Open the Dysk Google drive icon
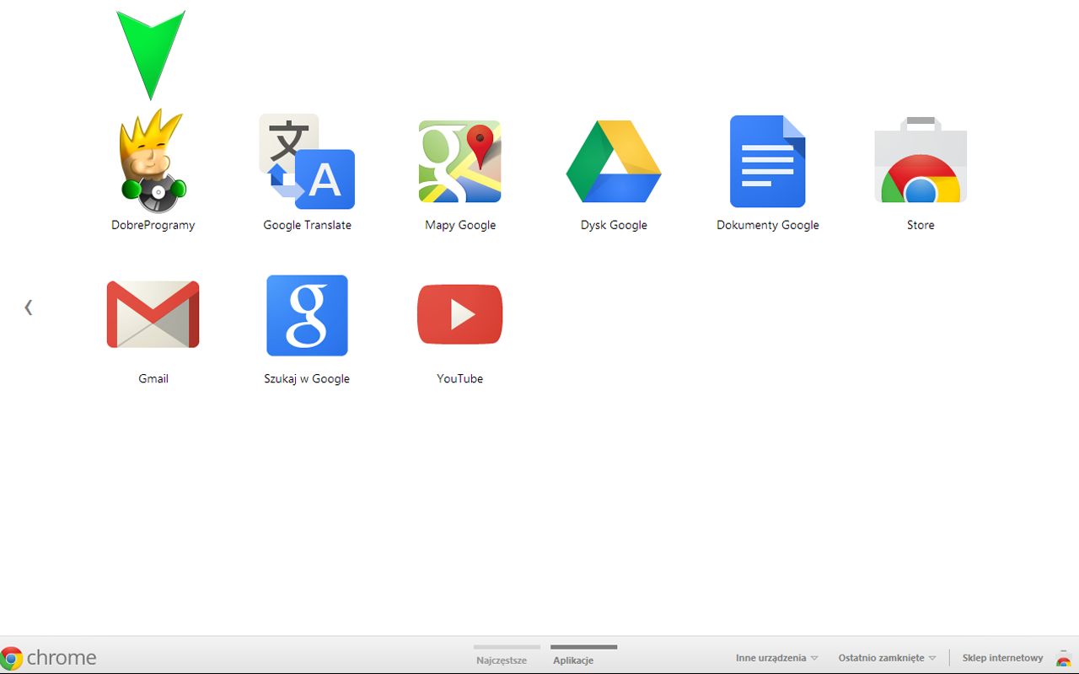Viewport: 1079px width, 674px height. pyautogui.click(x=614, y=161)
